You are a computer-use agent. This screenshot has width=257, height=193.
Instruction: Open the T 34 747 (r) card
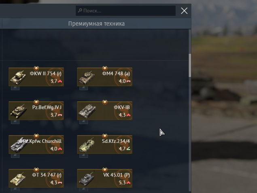pos(36,178)
